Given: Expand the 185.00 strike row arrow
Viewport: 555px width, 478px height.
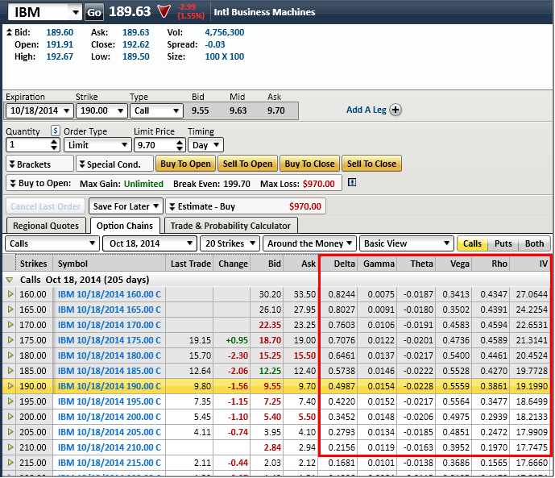Looking at the screenshot, I should pyautogui.click(x=10, y=370).
